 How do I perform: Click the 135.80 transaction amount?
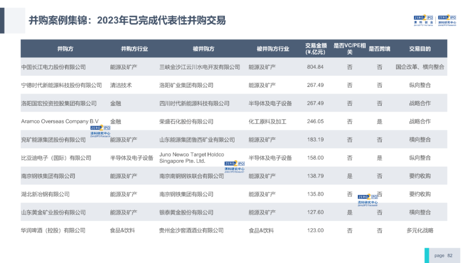point(315,194)
